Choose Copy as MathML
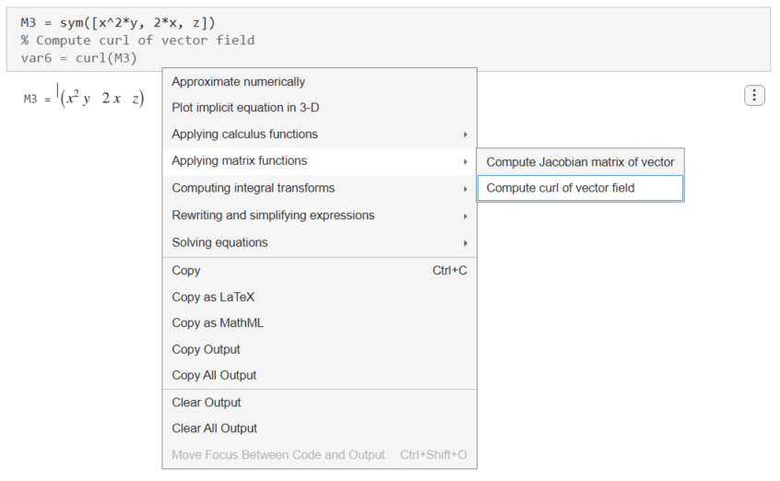 coord(218,323)
